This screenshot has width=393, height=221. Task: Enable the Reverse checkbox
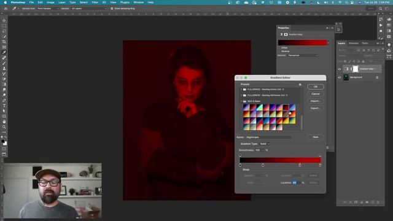280,51
